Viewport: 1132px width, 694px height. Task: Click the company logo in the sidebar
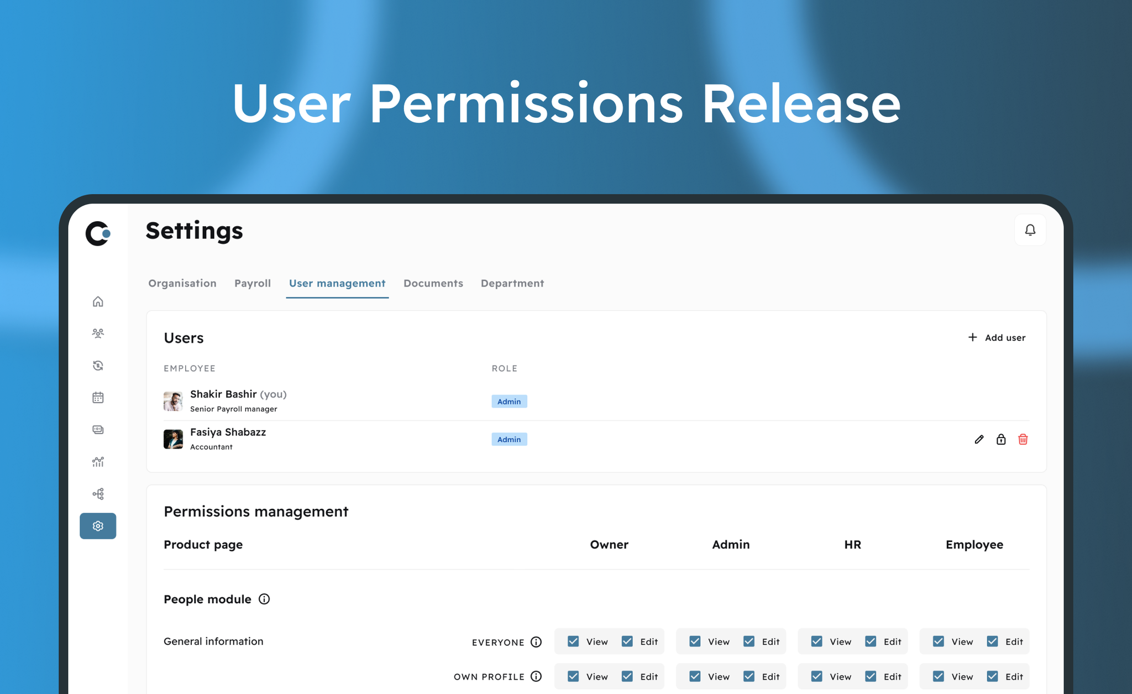98,233
